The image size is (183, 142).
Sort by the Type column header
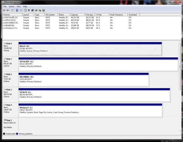click(x=39, y=15)
